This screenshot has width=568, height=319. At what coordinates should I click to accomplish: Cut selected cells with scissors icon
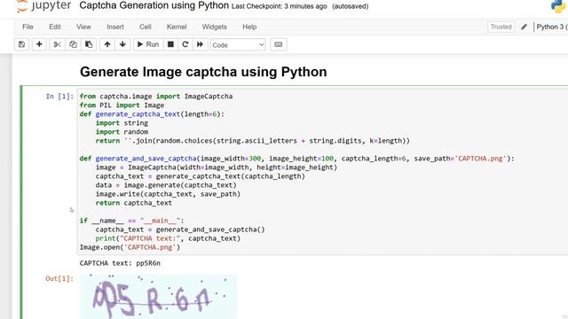coord(57,44)
